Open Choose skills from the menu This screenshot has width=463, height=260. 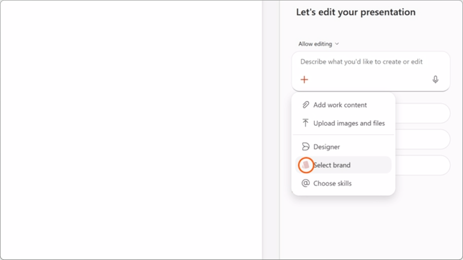[343, 183]
